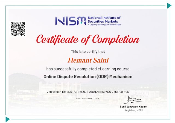Click the 'Certificate of Completion' heading
175x123 pixels.
[88, 39]
